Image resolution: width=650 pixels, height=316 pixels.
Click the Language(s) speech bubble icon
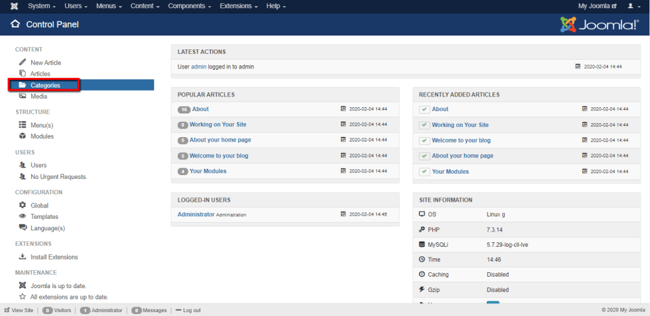point(22,228)
